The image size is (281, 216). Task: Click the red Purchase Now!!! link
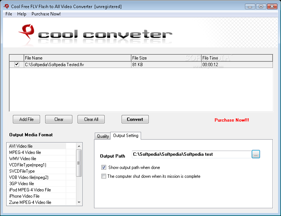tap(232, 120)
